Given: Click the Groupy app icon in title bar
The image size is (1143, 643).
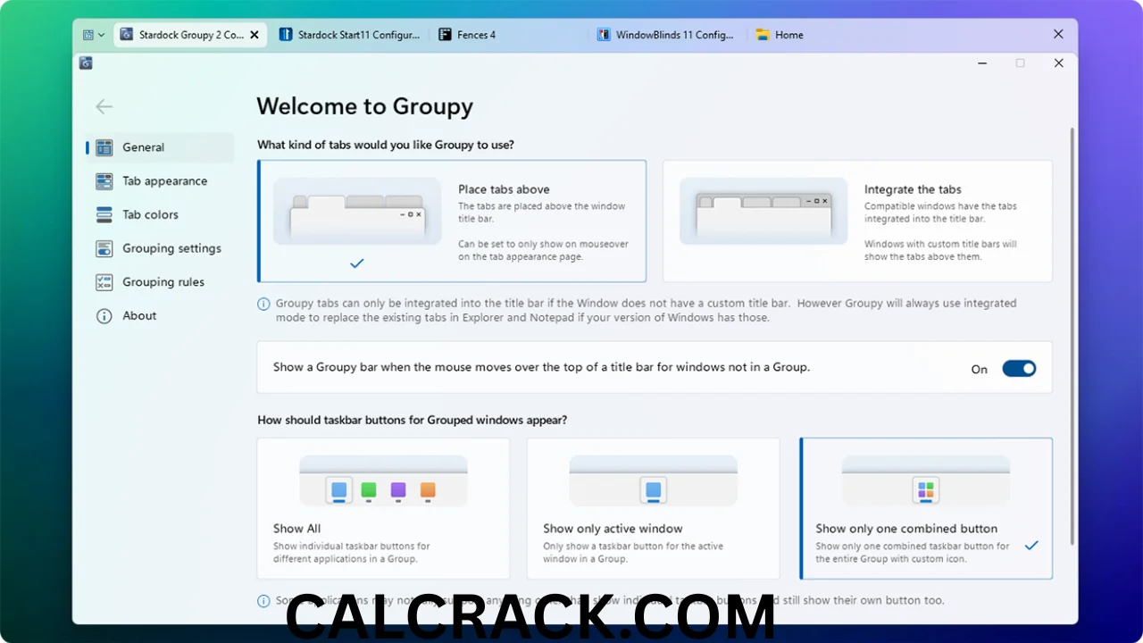Looking at the screenshot, I should pos(86,63).
